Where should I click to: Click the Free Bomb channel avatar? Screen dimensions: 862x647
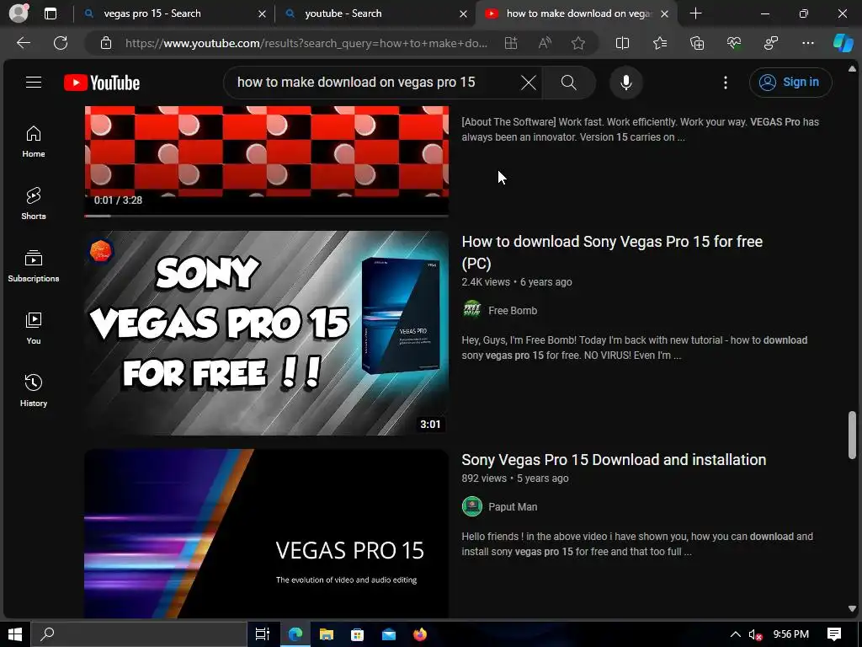[471, 310]
